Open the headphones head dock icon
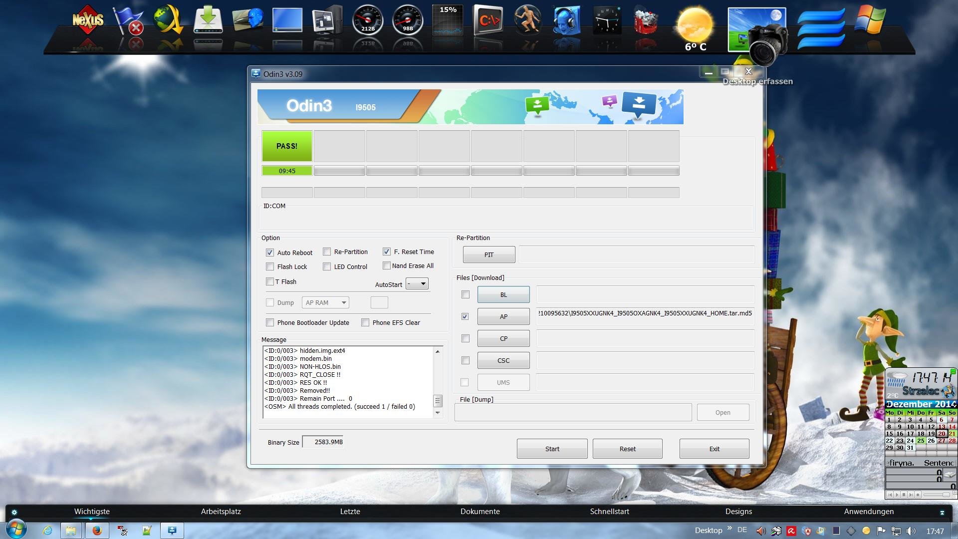 [567, 20]
